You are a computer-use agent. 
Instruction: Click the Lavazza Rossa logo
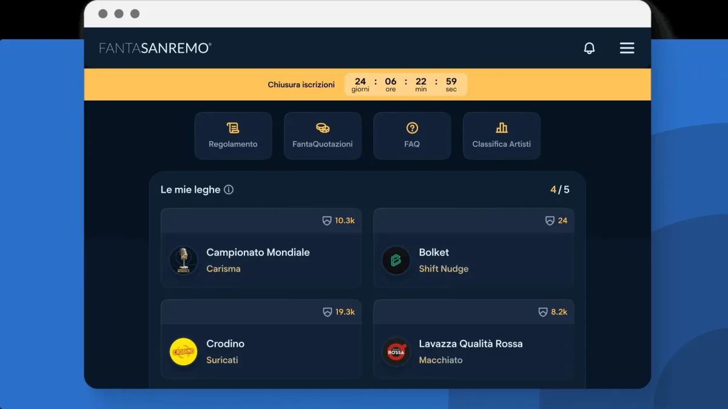[x=396, y=351]
